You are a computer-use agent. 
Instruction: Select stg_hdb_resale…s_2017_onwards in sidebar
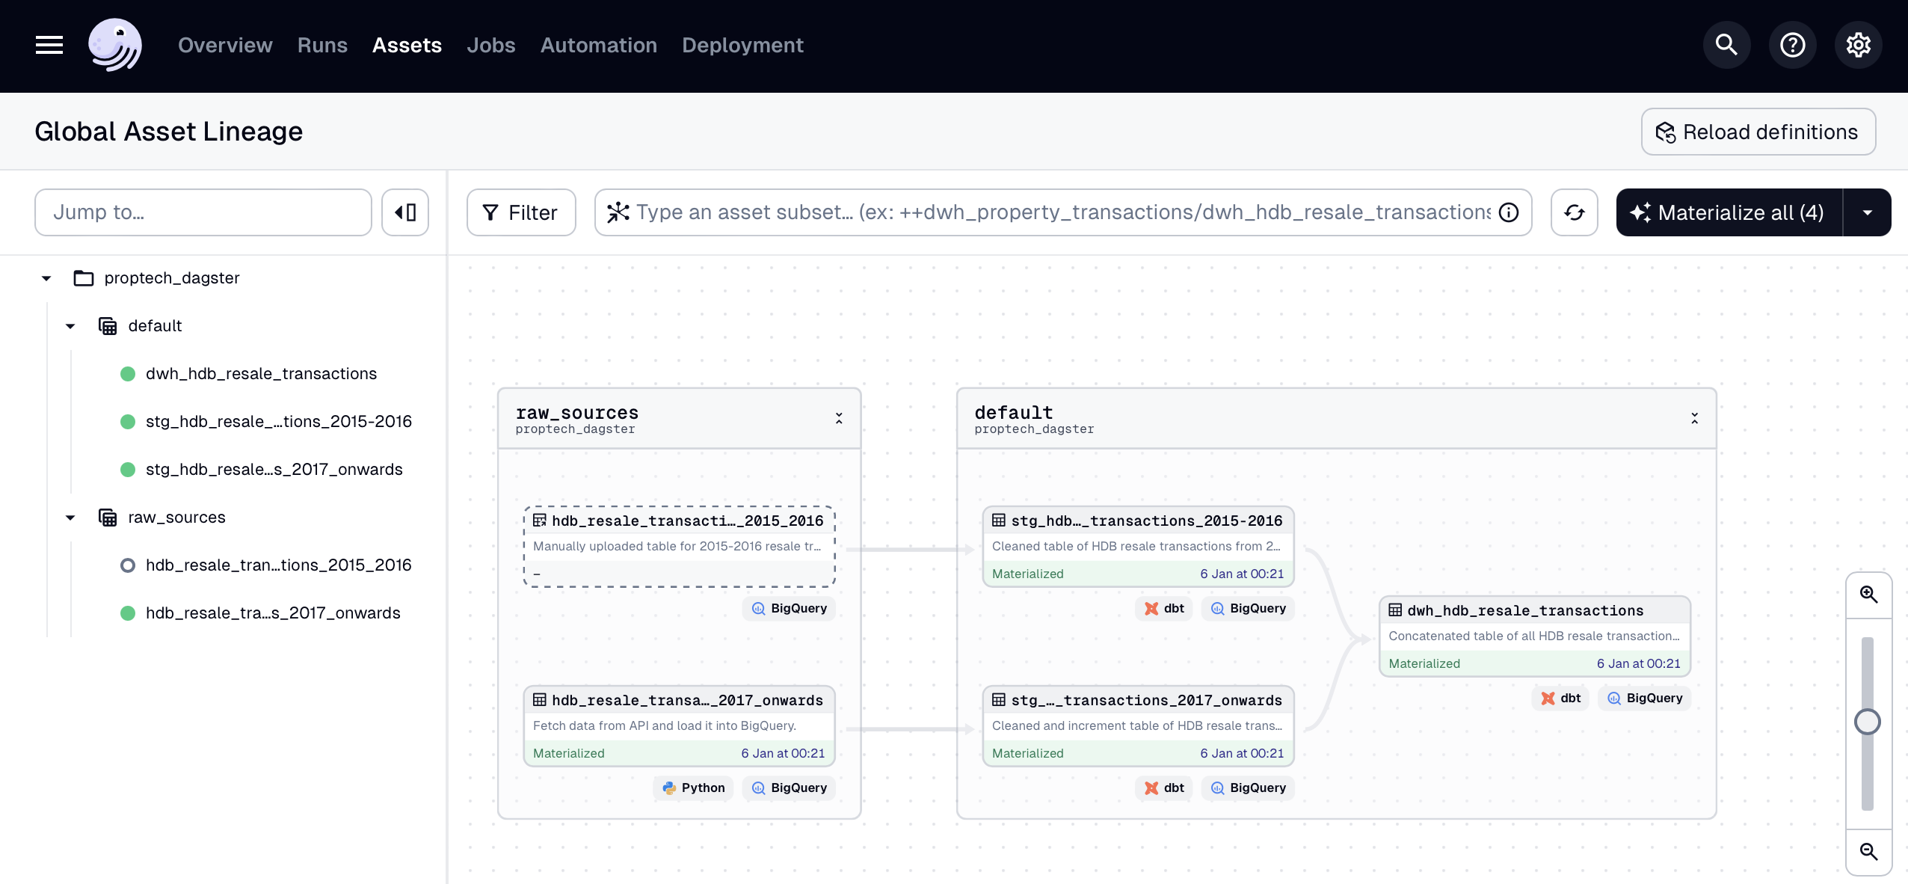click(x=274, y=470)
